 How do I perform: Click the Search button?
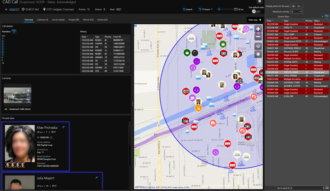coord(188,9)
